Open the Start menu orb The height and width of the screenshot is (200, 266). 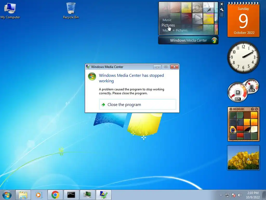pos(7,195)
